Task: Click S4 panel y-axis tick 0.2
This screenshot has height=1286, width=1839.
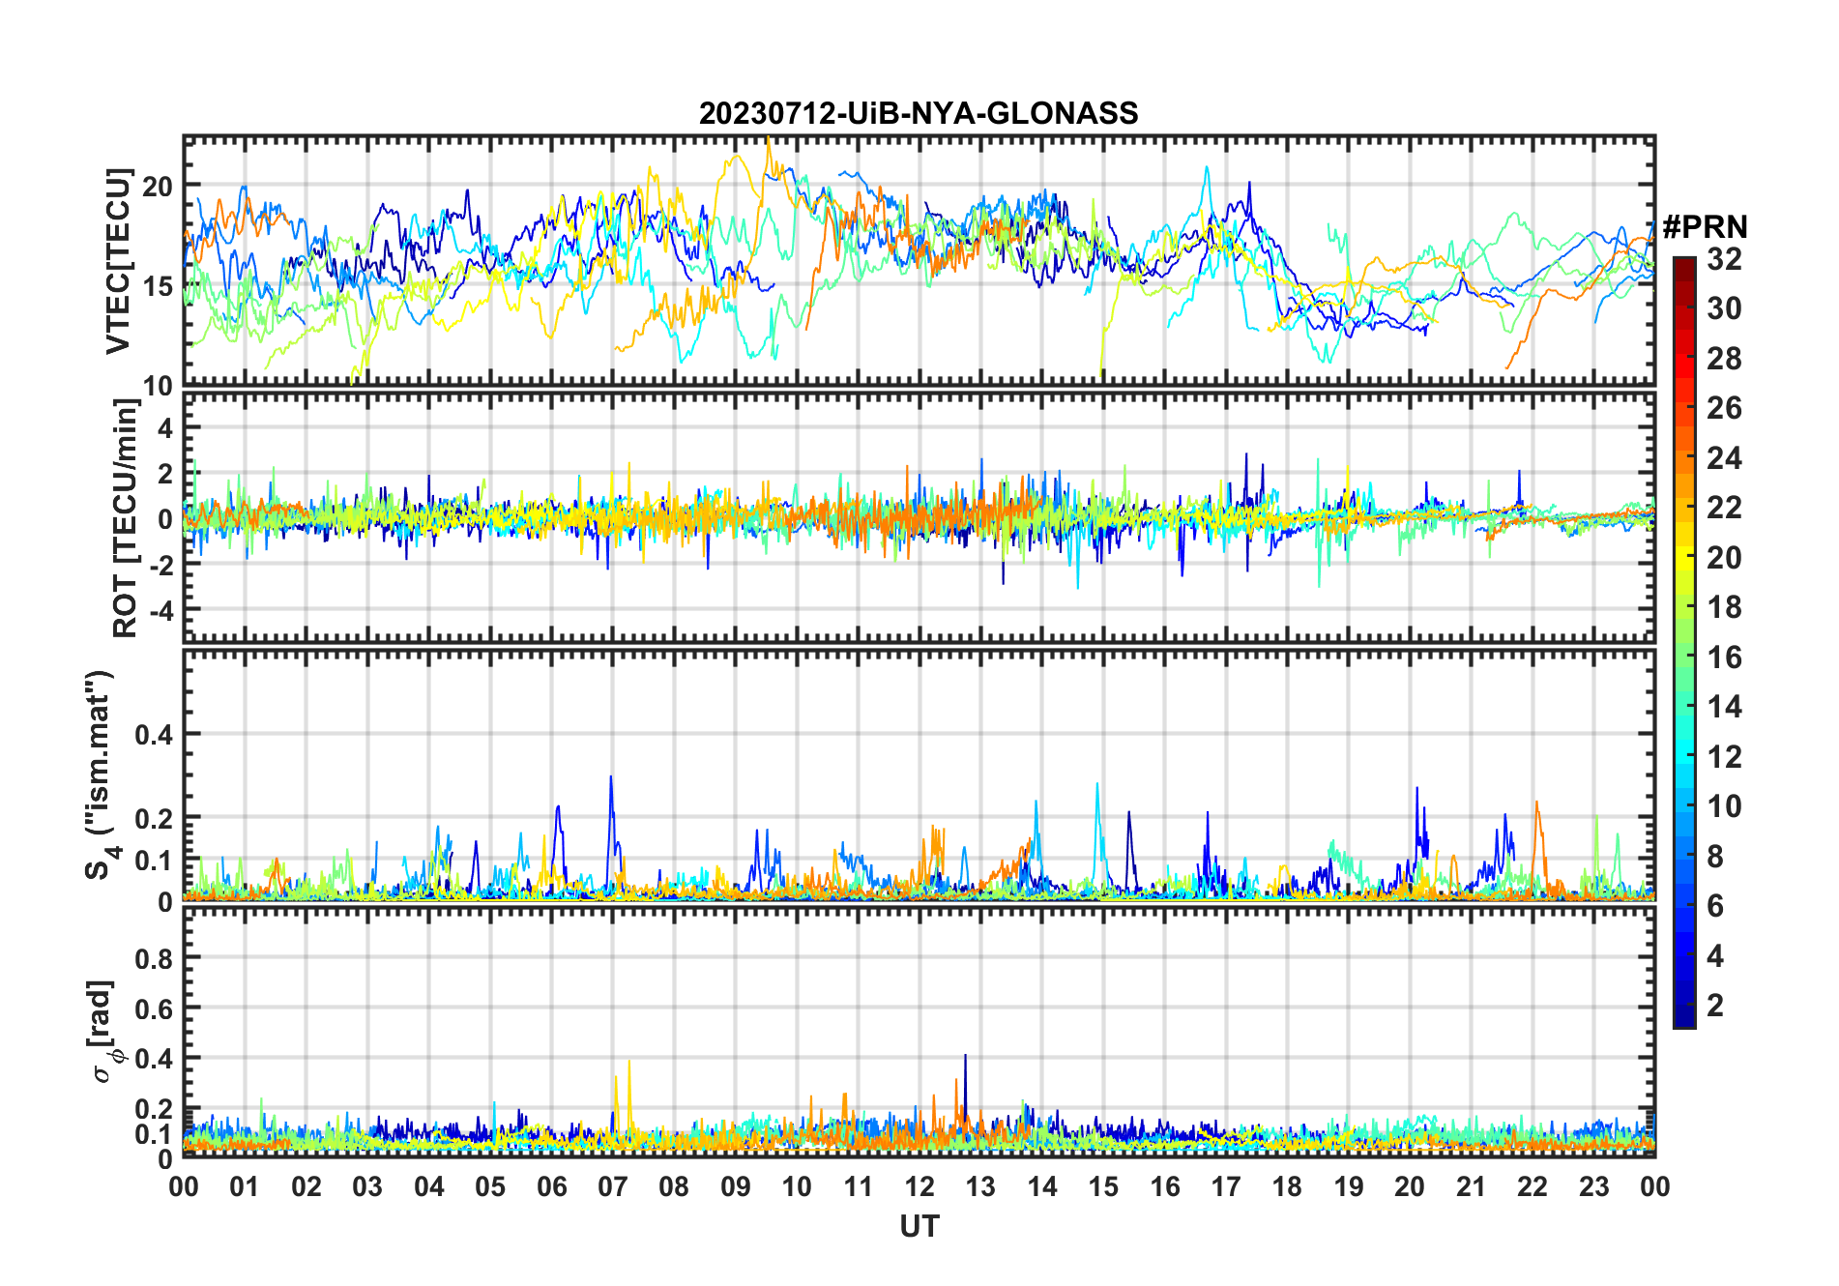Action: pos(154,818)
